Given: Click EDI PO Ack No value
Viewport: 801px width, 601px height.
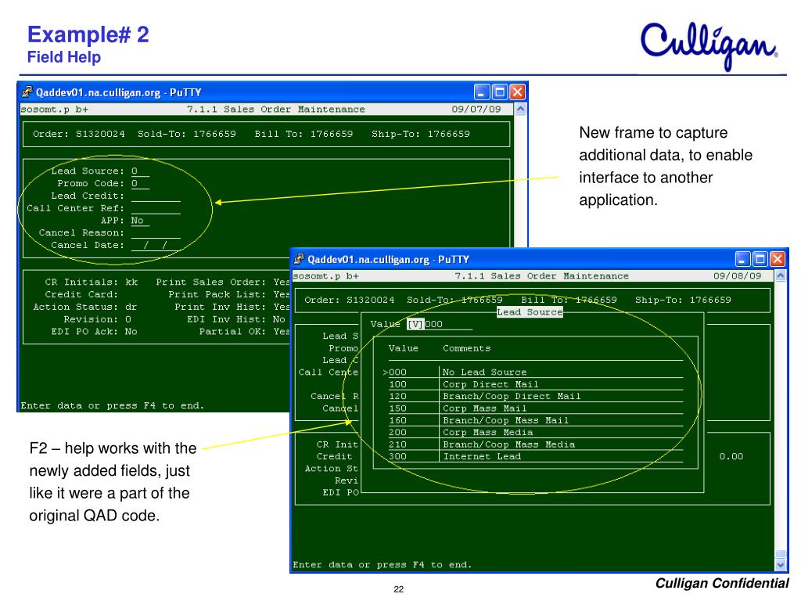Looking at the screenshot, I should click(x=131, y=332).
